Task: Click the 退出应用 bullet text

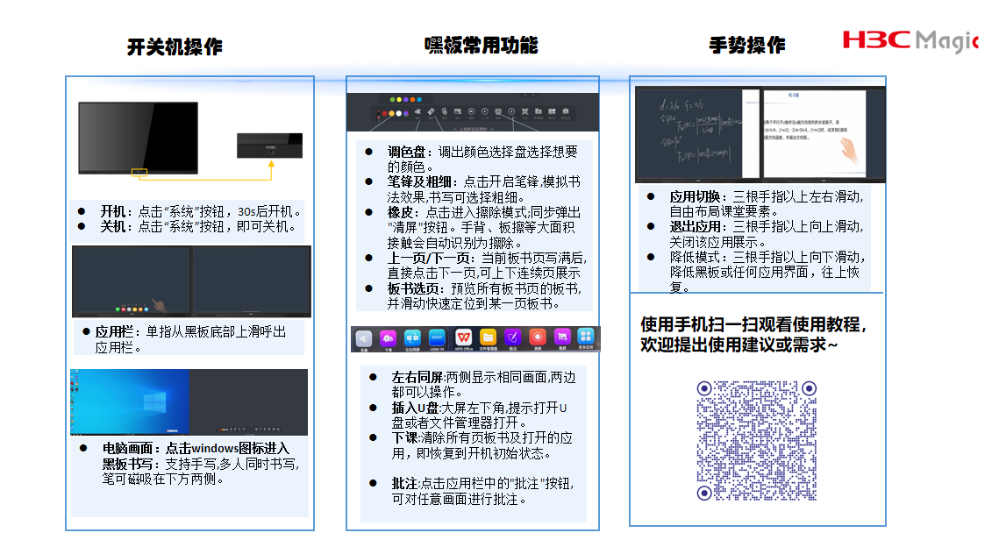Action: tap(767, 234)
